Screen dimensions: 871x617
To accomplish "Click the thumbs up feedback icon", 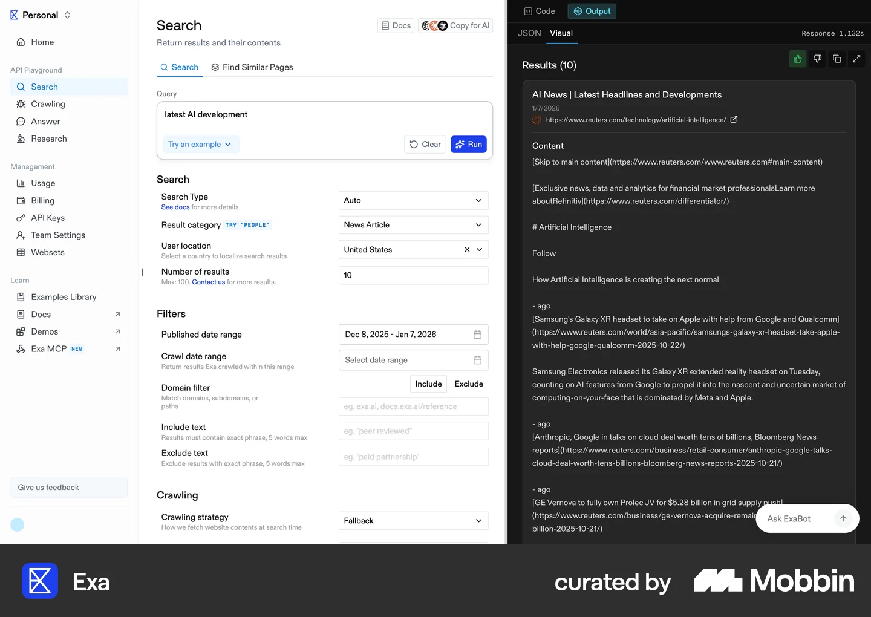I will pos(798,59).
